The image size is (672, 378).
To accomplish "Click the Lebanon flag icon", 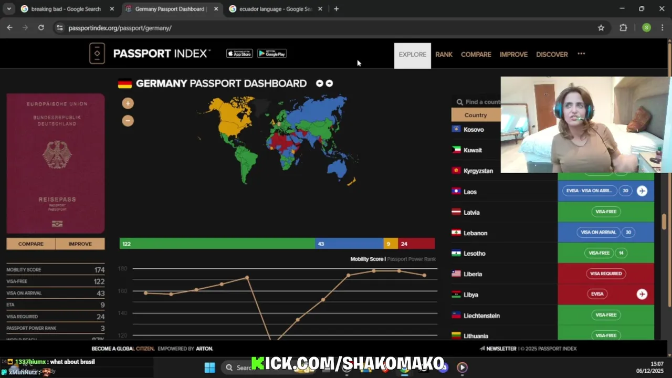I will click(x=456, y=233).
